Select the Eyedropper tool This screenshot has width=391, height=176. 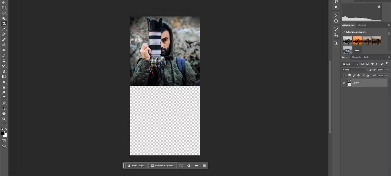4,29
